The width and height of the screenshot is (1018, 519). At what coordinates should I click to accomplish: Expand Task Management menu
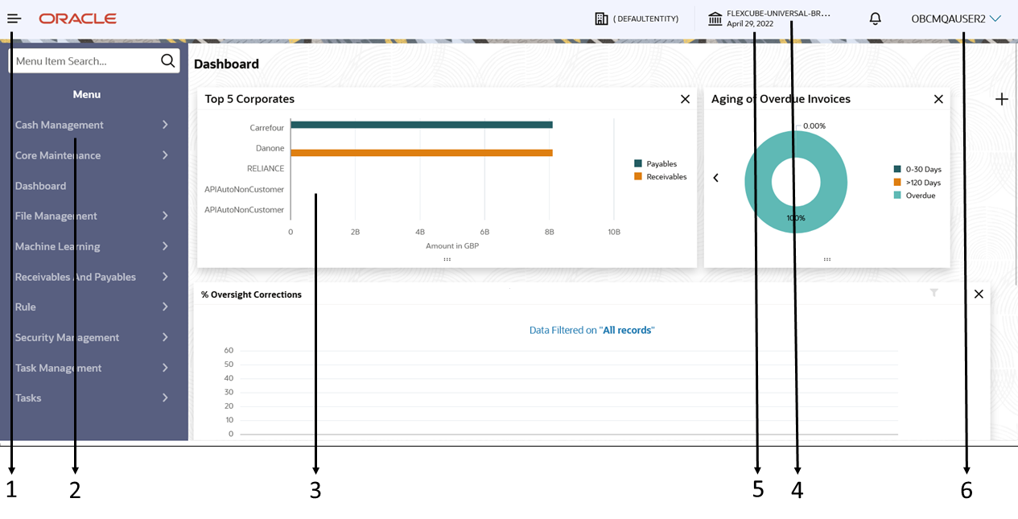[x=92, y=368]
